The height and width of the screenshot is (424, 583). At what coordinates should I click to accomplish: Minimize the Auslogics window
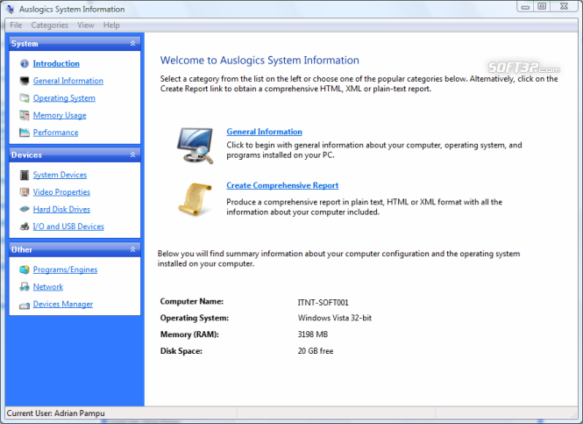(525, 7)
